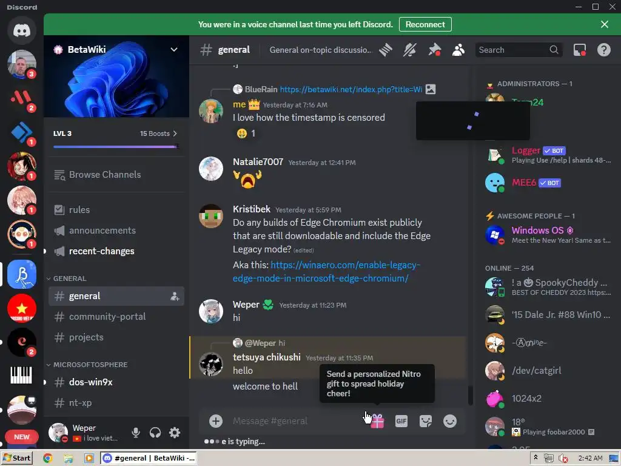The height and width of the screenshot is (466, 621).
Task: Open the blue diamond server icon
Action: pos(22,132)
